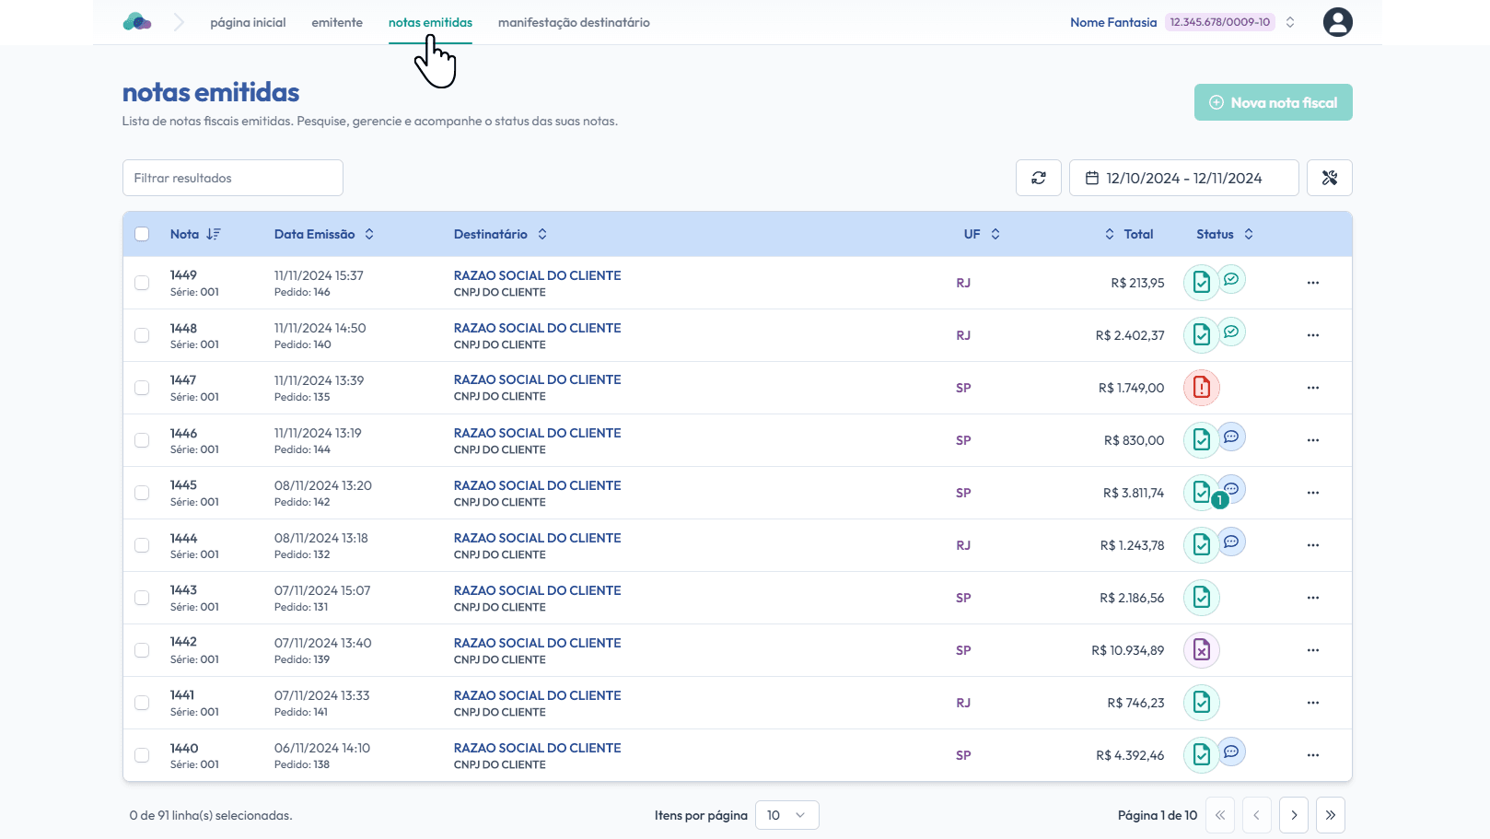Switch to the manifestação destinatário tab
The image size is (1490, 839).
point(574,22)
